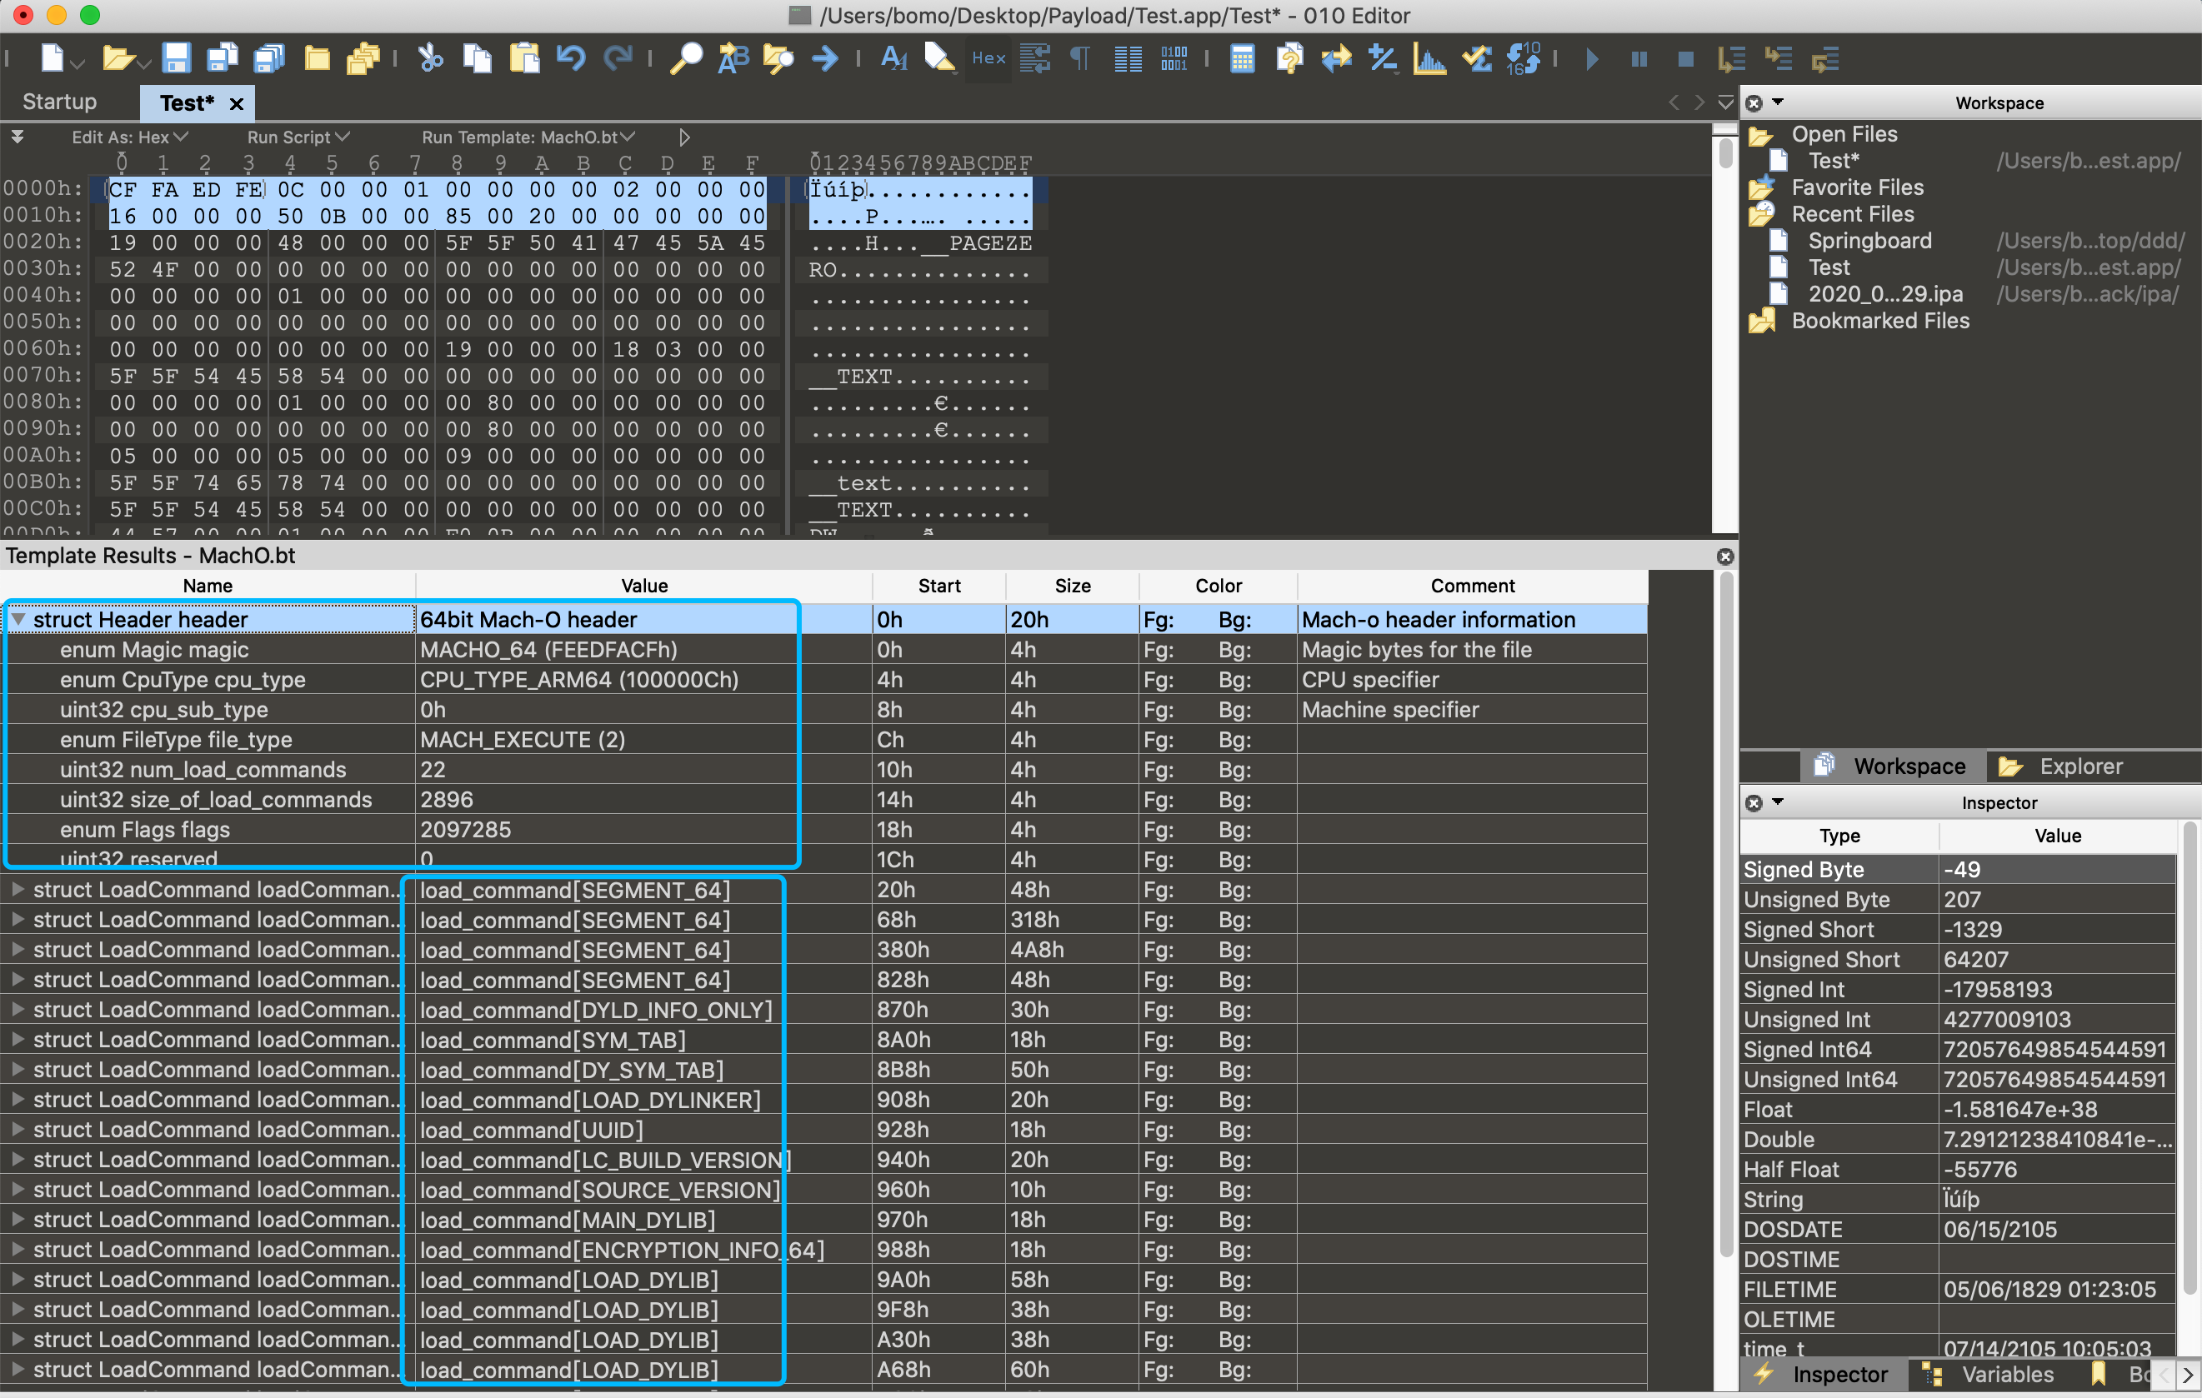Click the Compare files question icon
This screenshot has width=2202, height=1398.
click(1289, 58)
